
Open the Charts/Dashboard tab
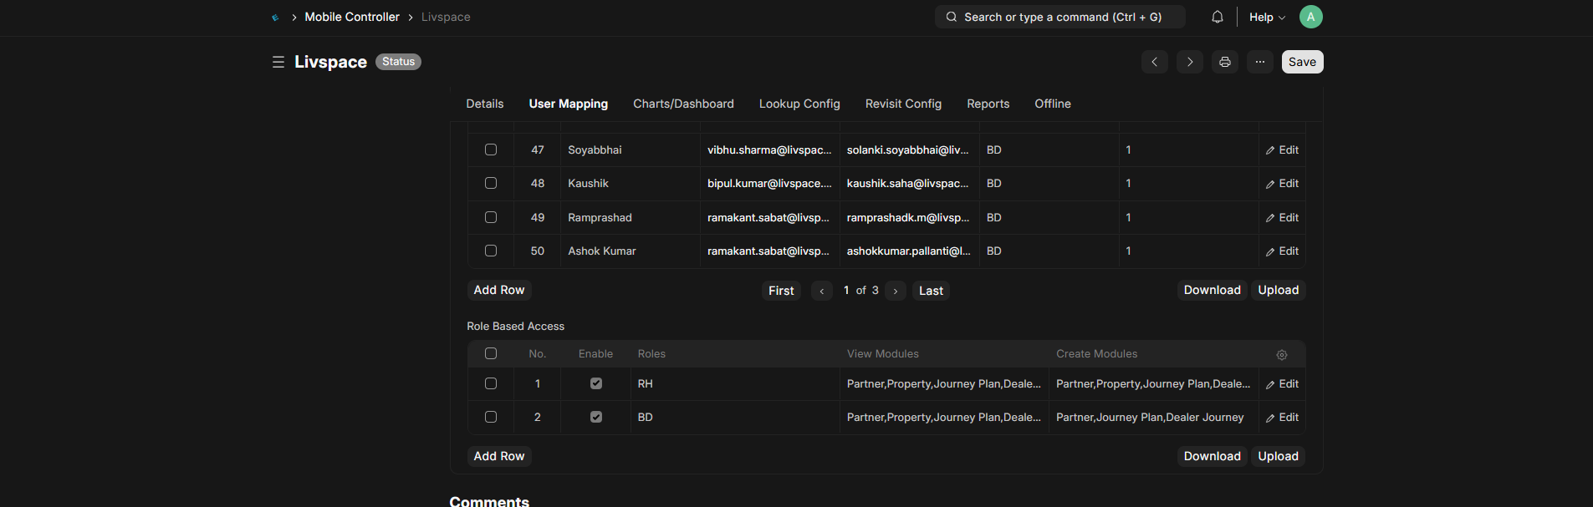click(x=683, y=104)
